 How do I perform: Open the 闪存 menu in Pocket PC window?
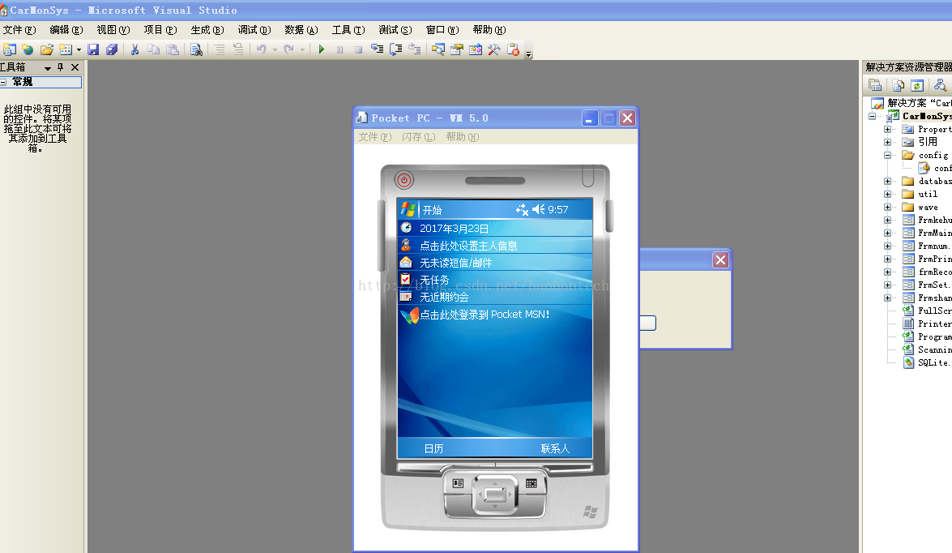pos(418,137)
